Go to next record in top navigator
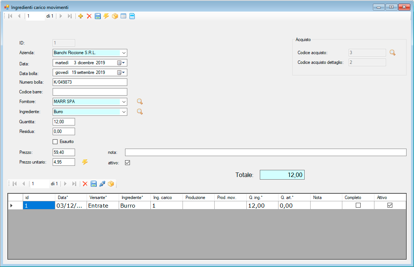The width and height of the screenshot is (414, 267). (x=61, y=16)
